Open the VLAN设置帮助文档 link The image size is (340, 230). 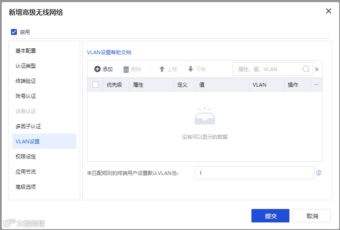tap(109, 52)
